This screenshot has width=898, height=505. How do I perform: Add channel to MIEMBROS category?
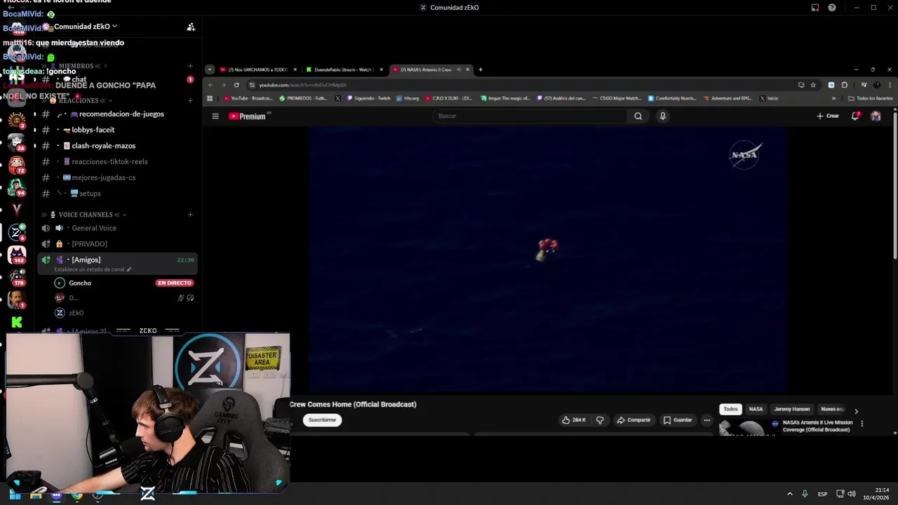point(190,66)
